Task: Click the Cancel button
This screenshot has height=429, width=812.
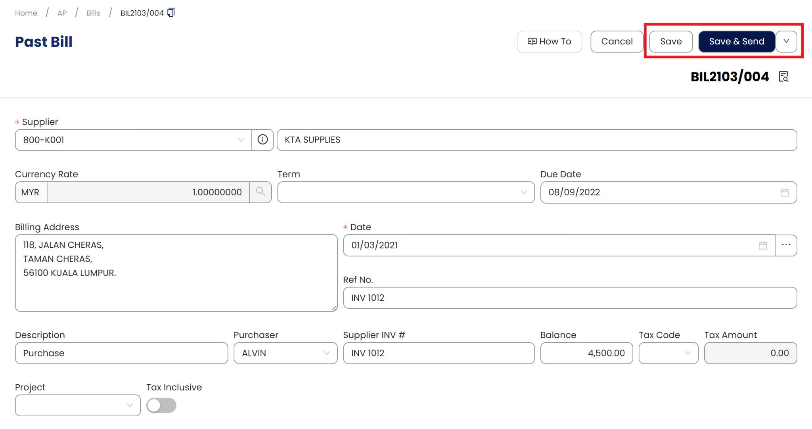Action: coord(617,41)
